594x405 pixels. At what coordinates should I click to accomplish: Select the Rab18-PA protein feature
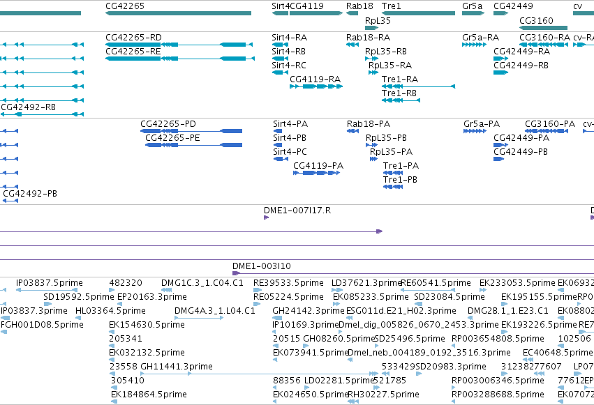tap(352, 131)
